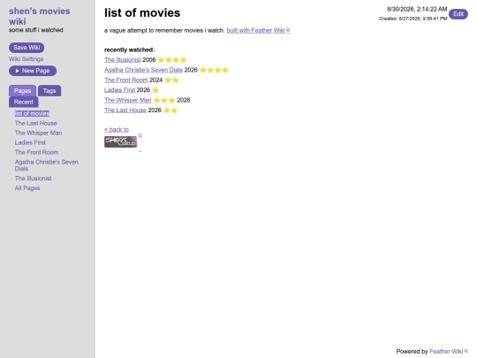The height and width of the screenshot is (358, 477).
Task: Open The Last House link in list
Action: point(125,110)
